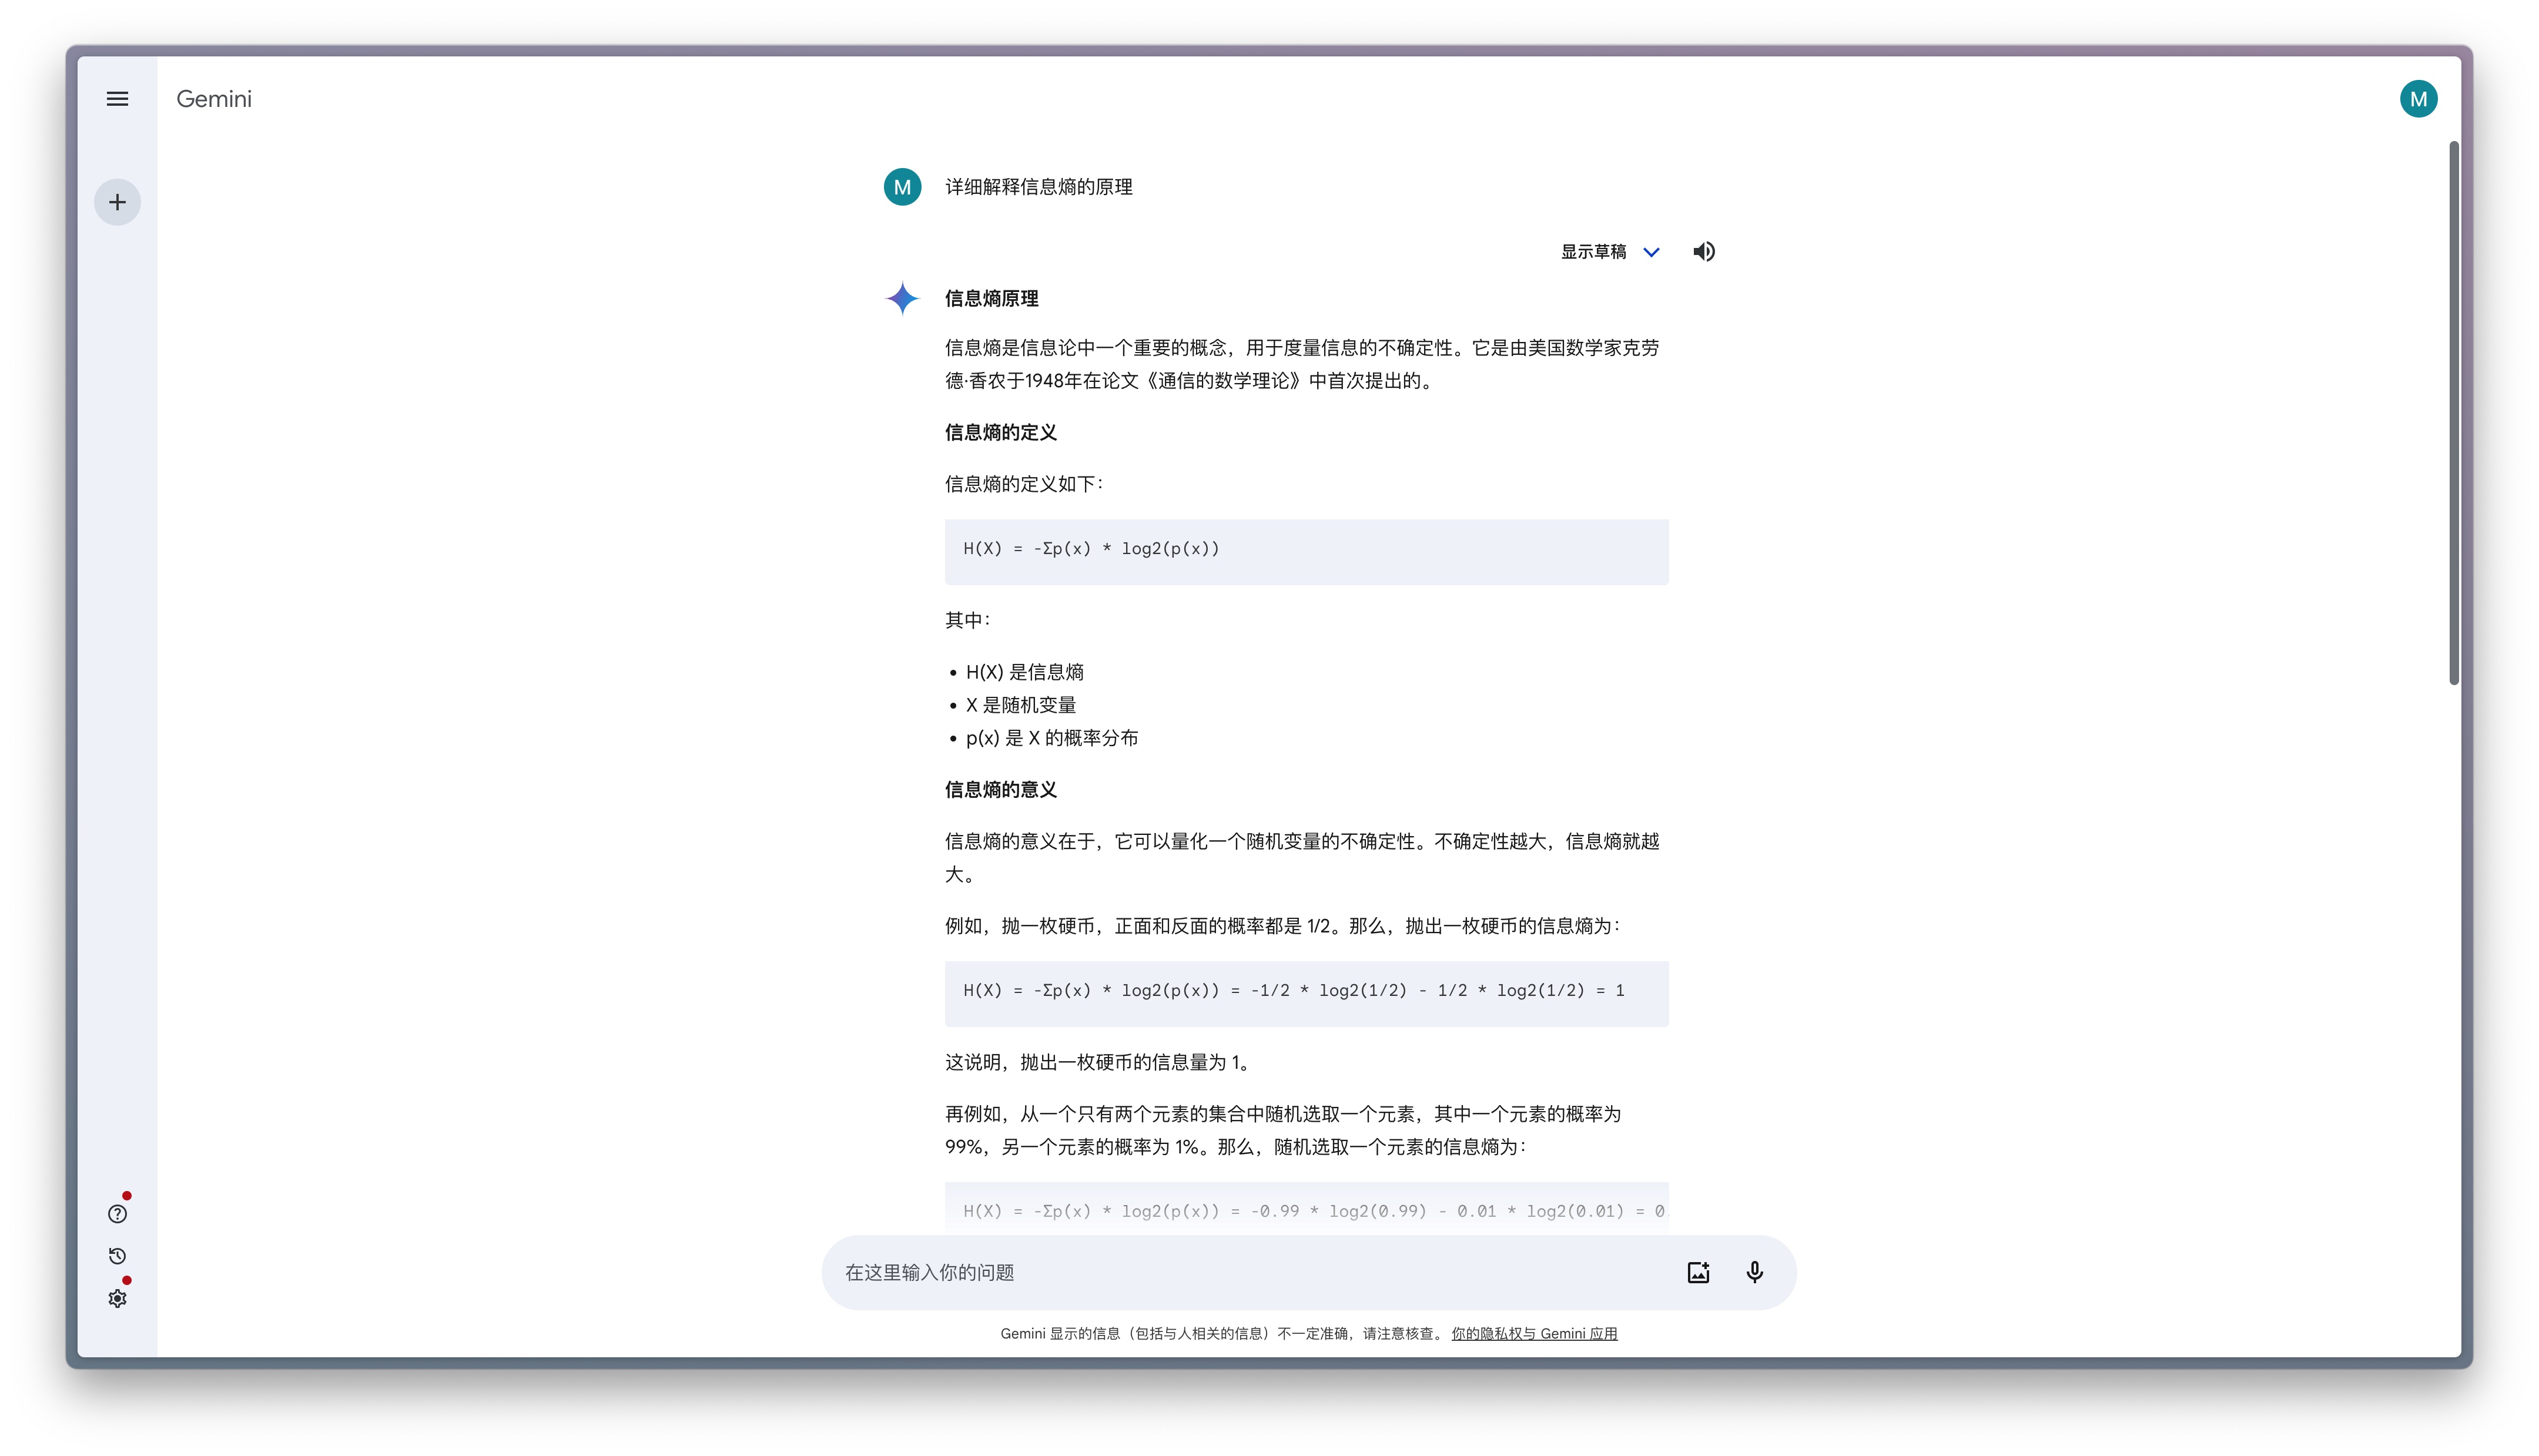Image resolution: width=2539 pixels, height=1456 pixels.
Task: Click bullet X 是随机变量
Action: (x=1020, y=705)
